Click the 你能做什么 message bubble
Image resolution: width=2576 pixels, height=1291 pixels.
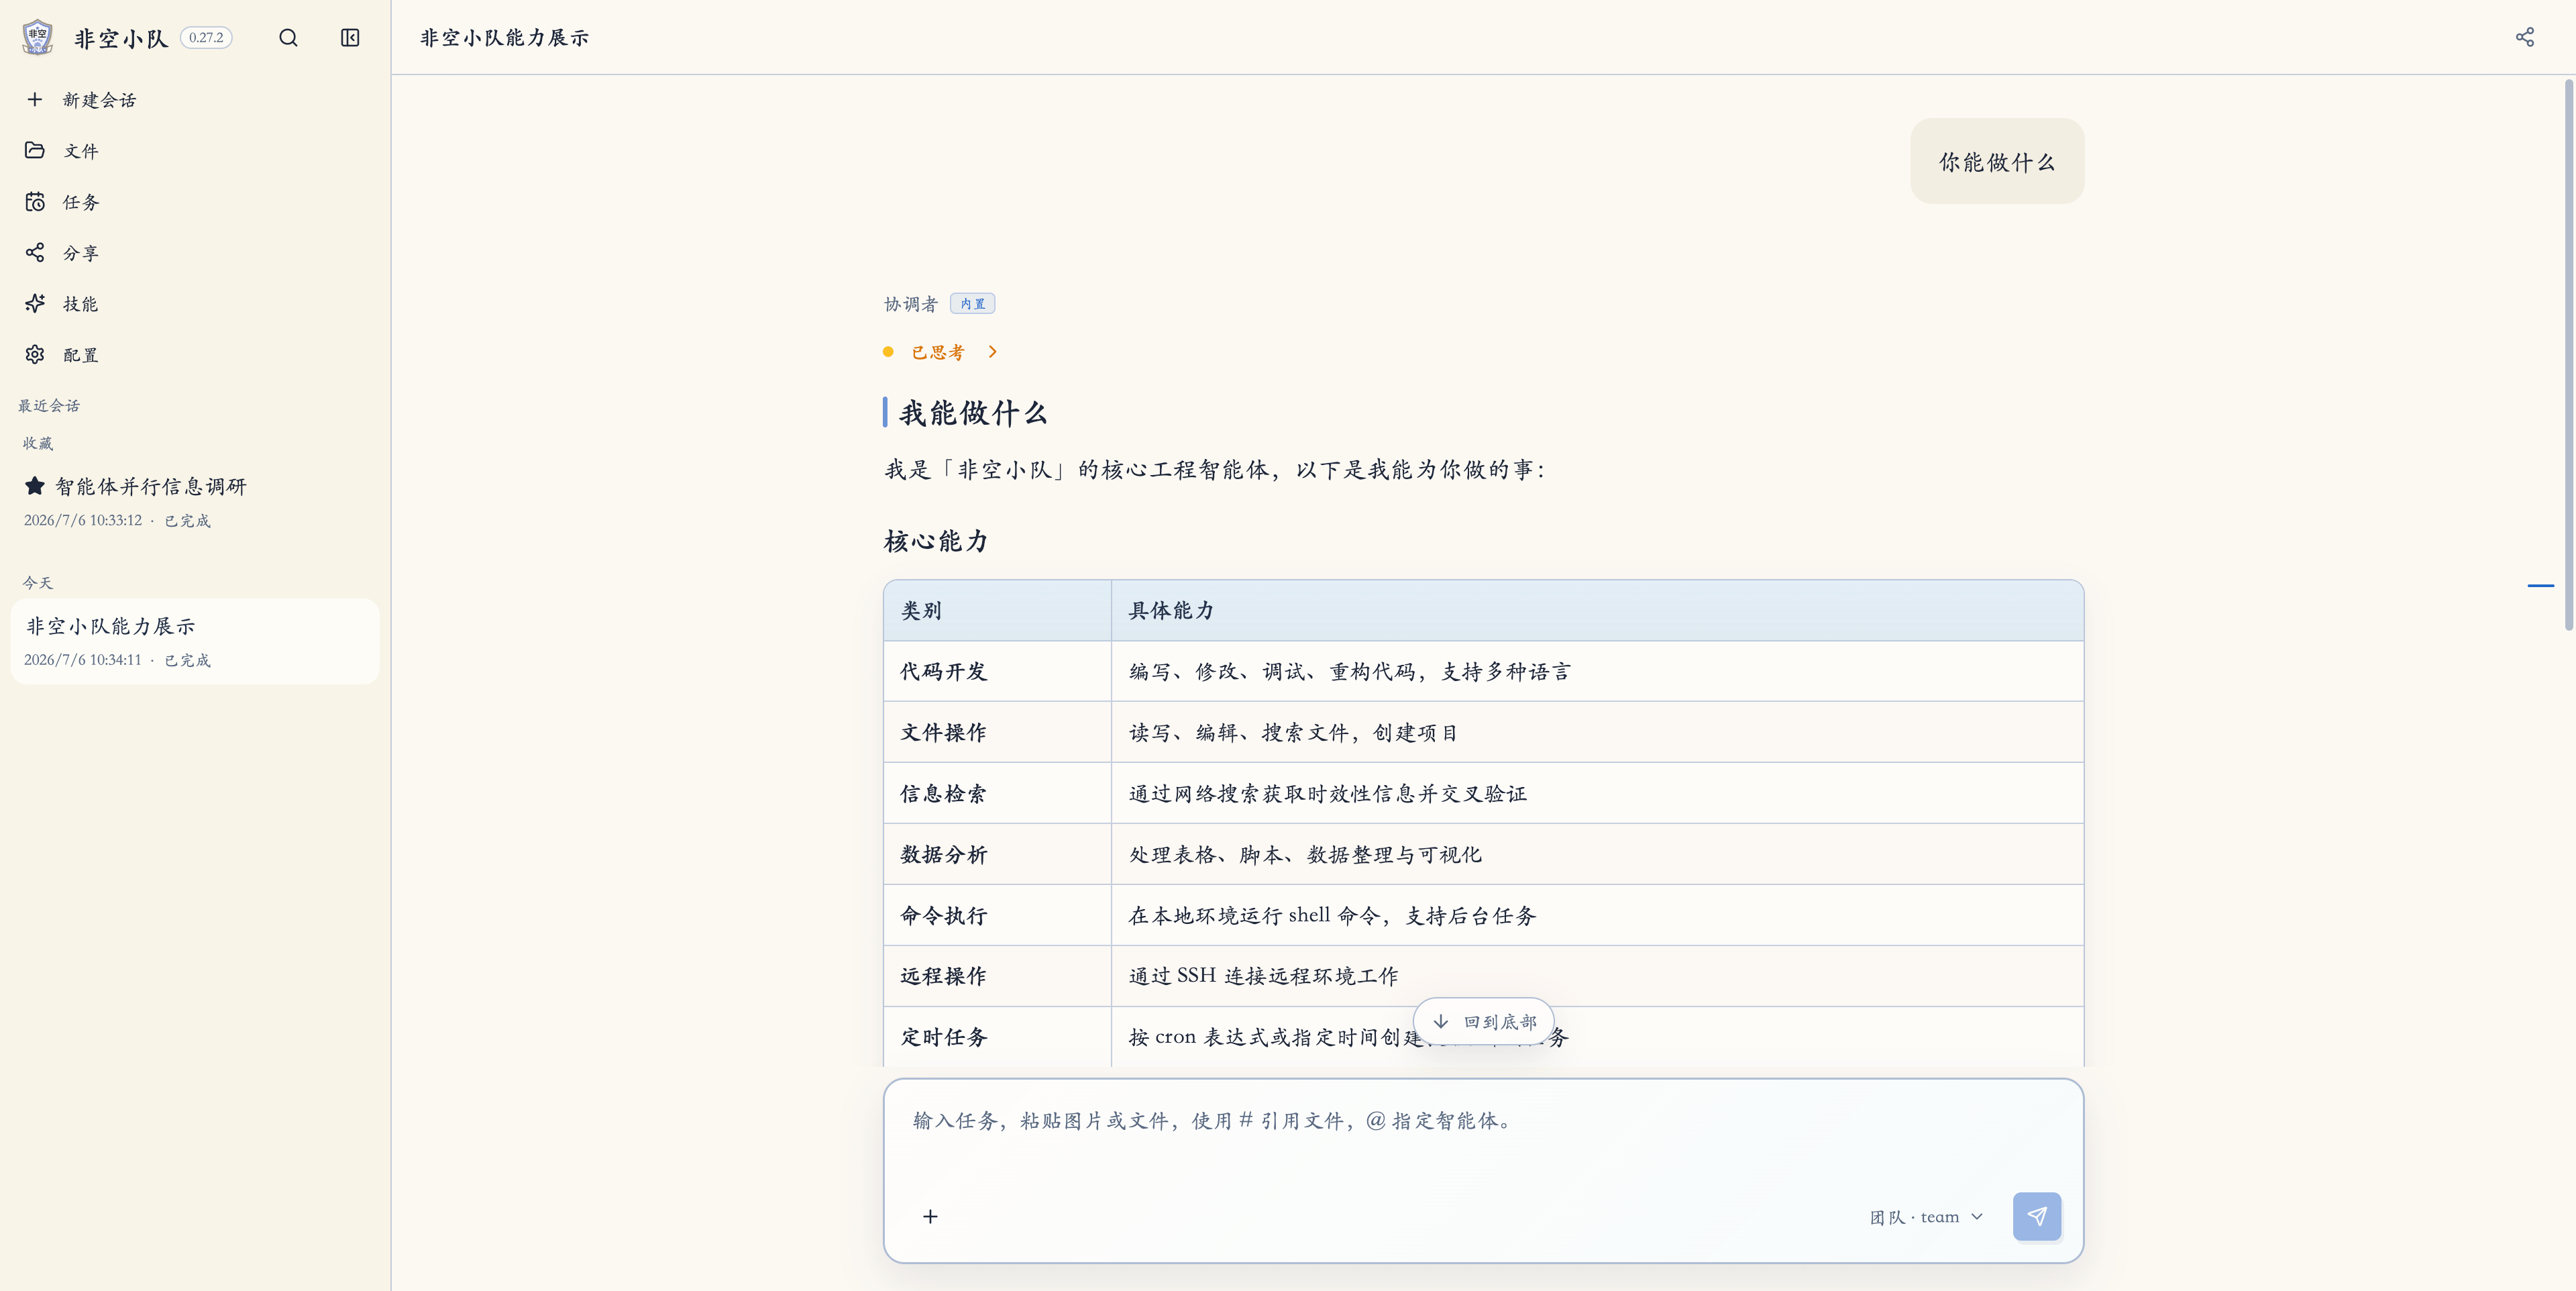(1997, 162)
